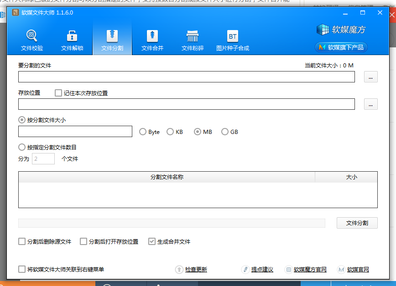This screenshot has width=396, height=286.
Task: Open the 文件粉碎 file shredder tool
Action: [x=193, y=40]
